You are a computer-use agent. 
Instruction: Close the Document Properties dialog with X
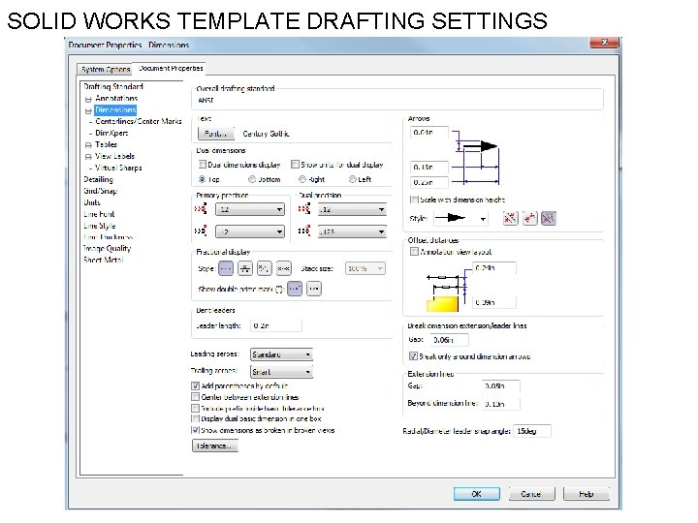604,42
